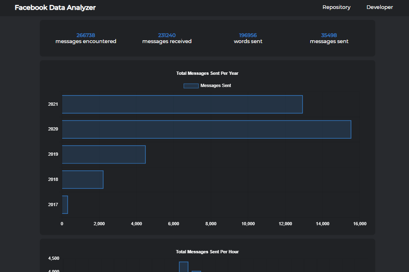This screenshot has height=272, width=409.
Task: Click the 4,500 y-axis label in hourly chart
Action: 54,259
